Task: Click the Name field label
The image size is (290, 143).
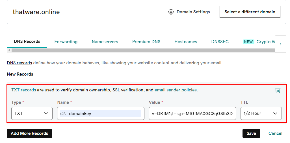Action: coord(63,102)
